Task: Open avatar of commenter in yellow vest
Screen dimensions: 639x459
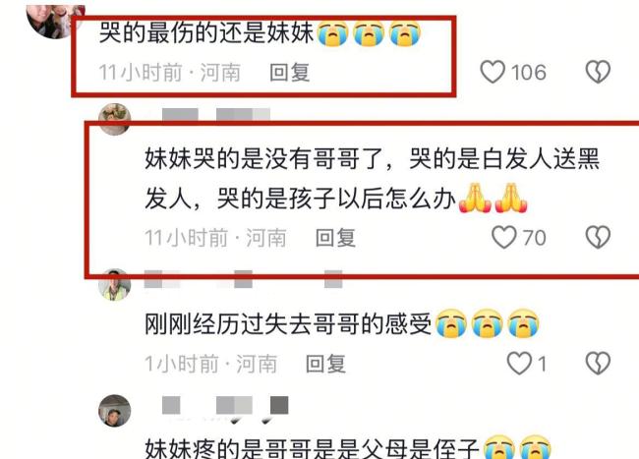Action: click(114, 285)
